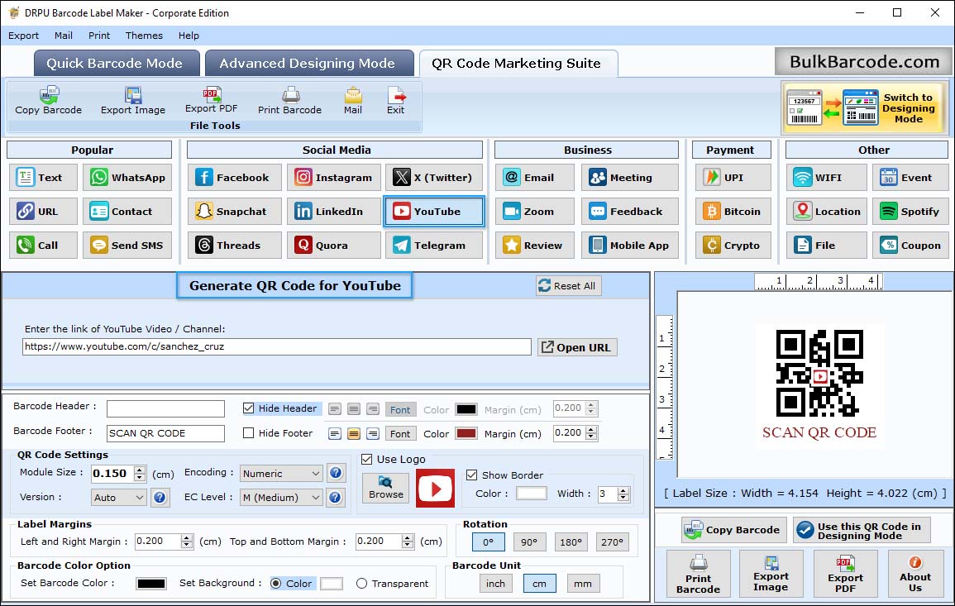The height and width of the screenshot is (606, 955).
Task: Select the Telegram QR code type
Action: [x=433, y=246]
